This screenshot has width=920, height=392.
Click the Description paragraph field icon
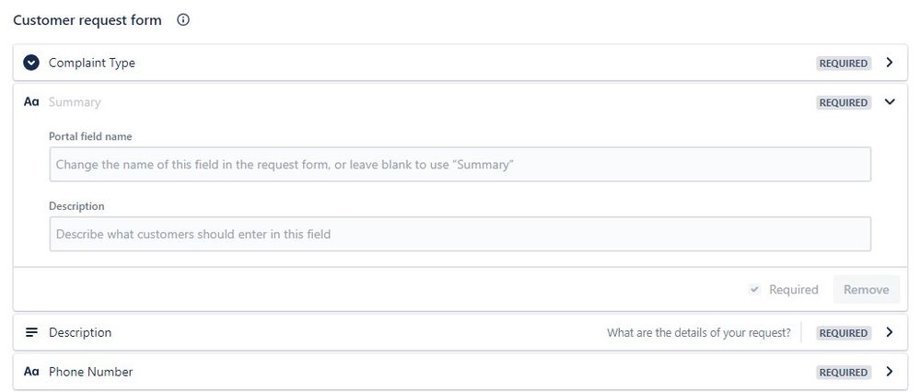(x=31, y=332)
